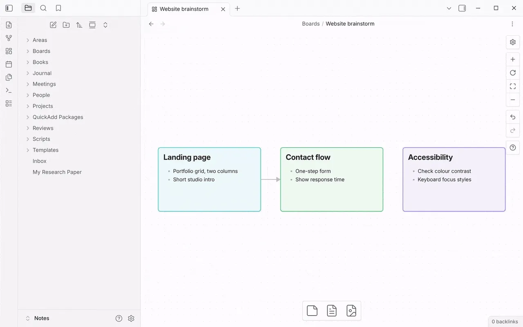Open the Notes vault switcher
The width and height of the screenshot is (523, 327).
click(38, 318)
